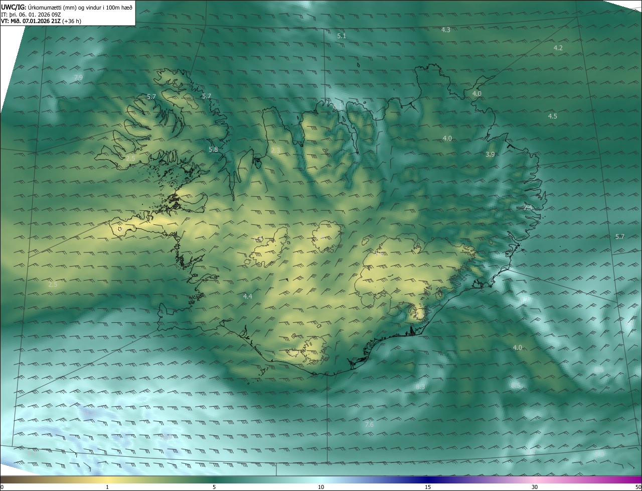The height and width of the screenshot is (491, 642).
Task: Click the '7.9' value label on the map
Action: 78,77
